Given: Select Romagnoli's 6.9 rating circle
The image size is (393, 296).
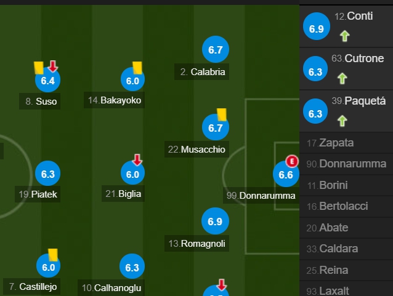Looking at the screenshot, I should pos(215,221).
